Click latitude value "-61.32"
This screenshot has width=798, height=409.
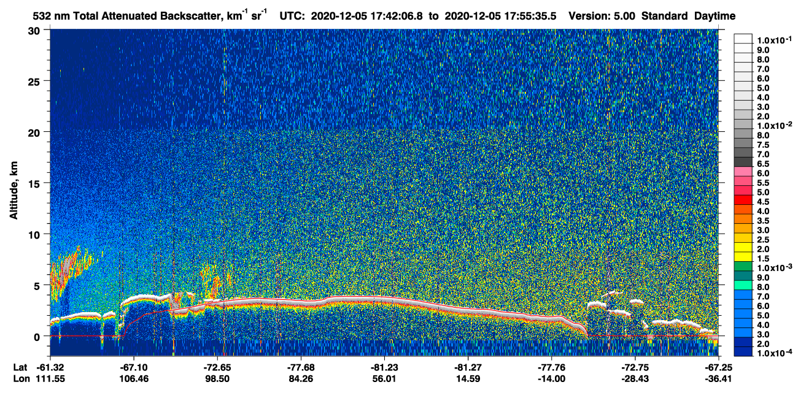click(50, 367)
